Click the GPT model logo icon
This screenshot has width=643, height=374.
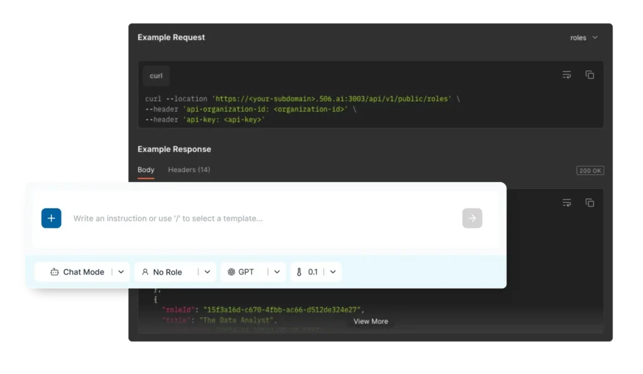[232, 272]
